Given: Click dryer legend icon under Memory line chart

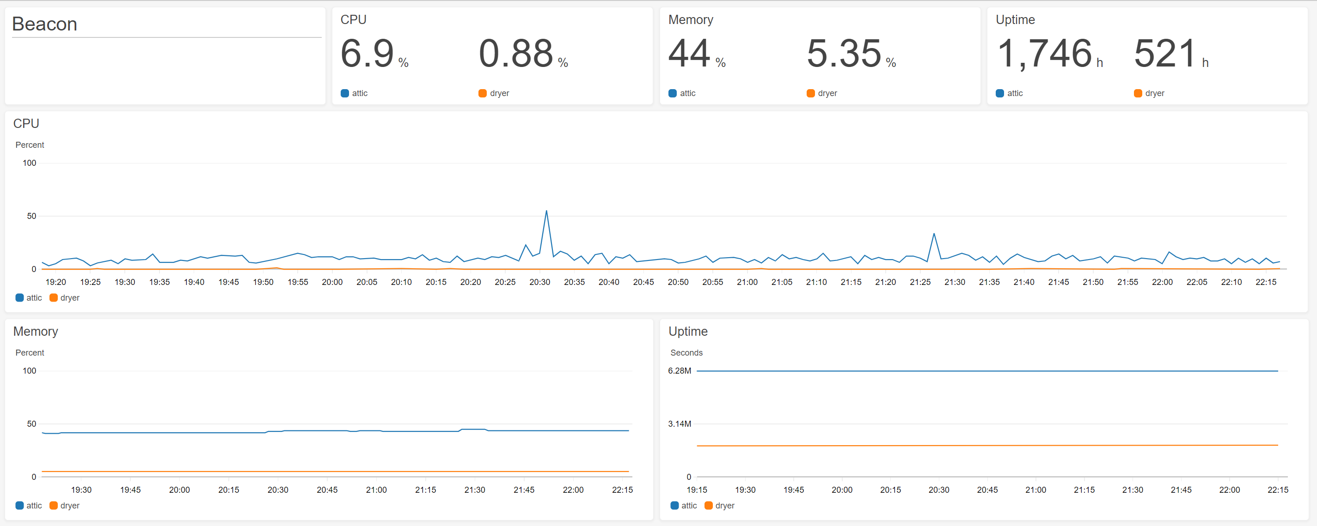Looking at the screenshot, I should click(53, 506).
